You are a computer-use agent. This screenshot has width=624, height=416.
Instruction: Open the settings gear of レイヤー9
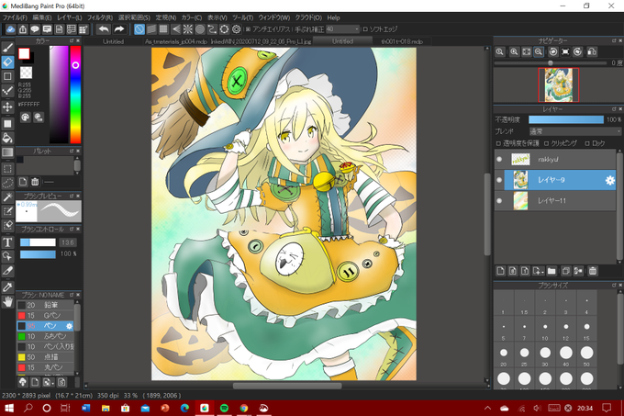609,180
